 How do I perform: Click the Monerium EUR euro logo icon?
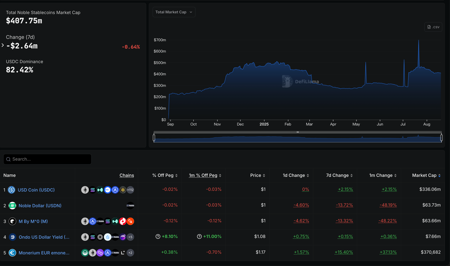click(x=12, y=253)
